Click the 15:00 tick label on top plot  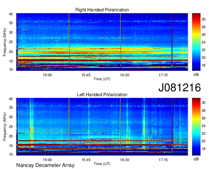click(x=47, y=75)
